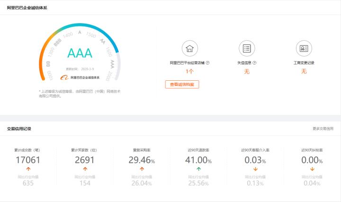341x202 pixels.
Task: Click the industry average value 26.04%
Action: (142, 183)
